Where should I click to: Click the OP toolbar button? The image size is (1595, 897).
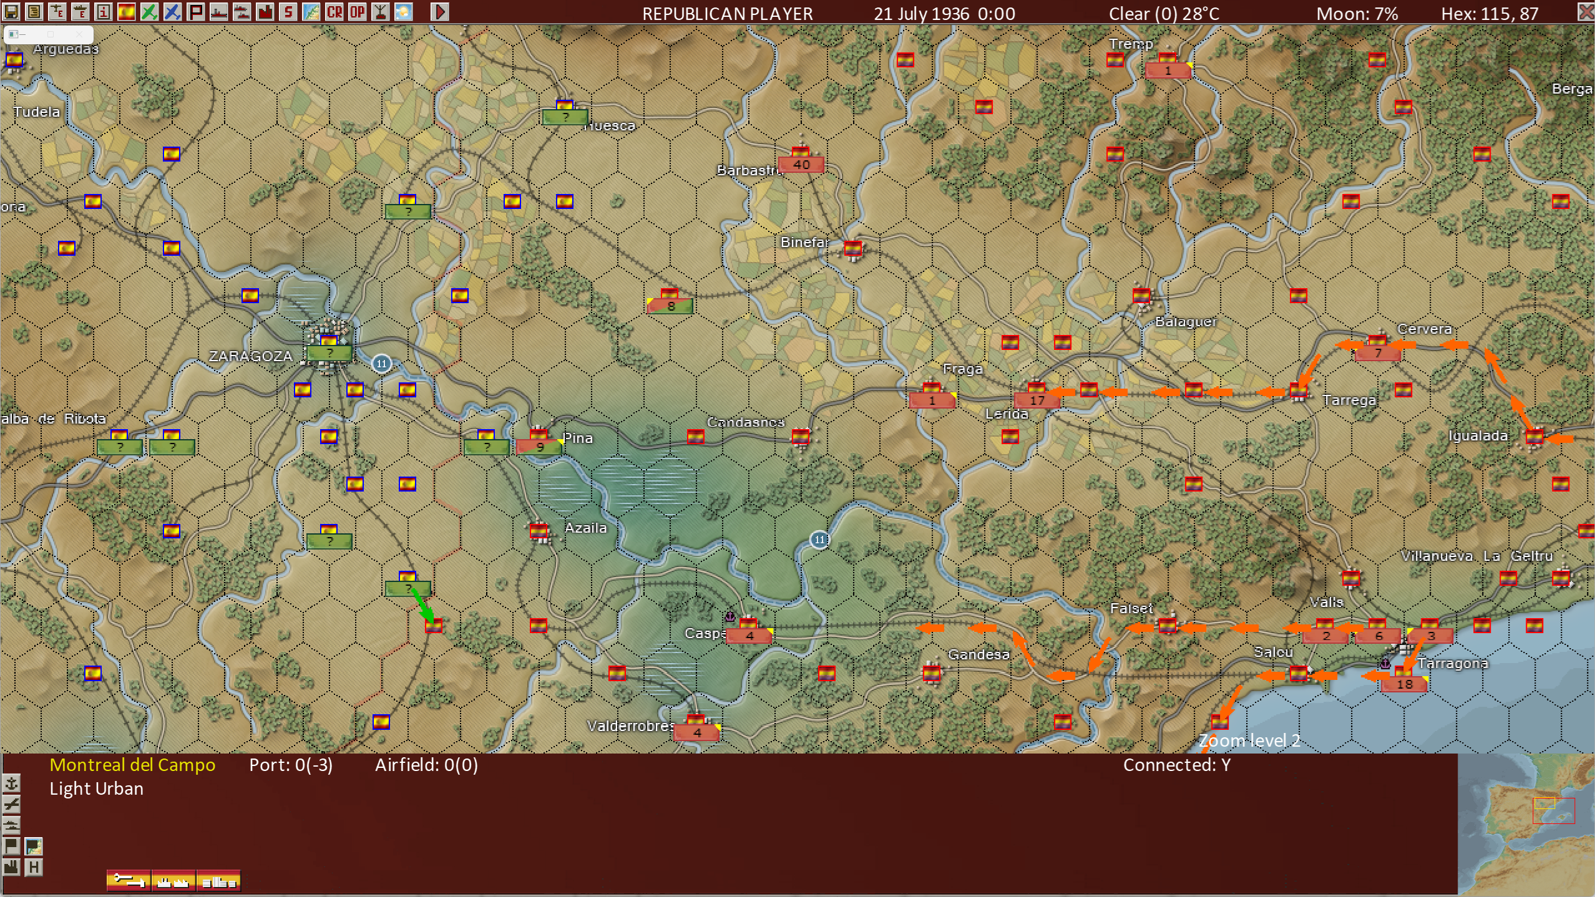357,11
